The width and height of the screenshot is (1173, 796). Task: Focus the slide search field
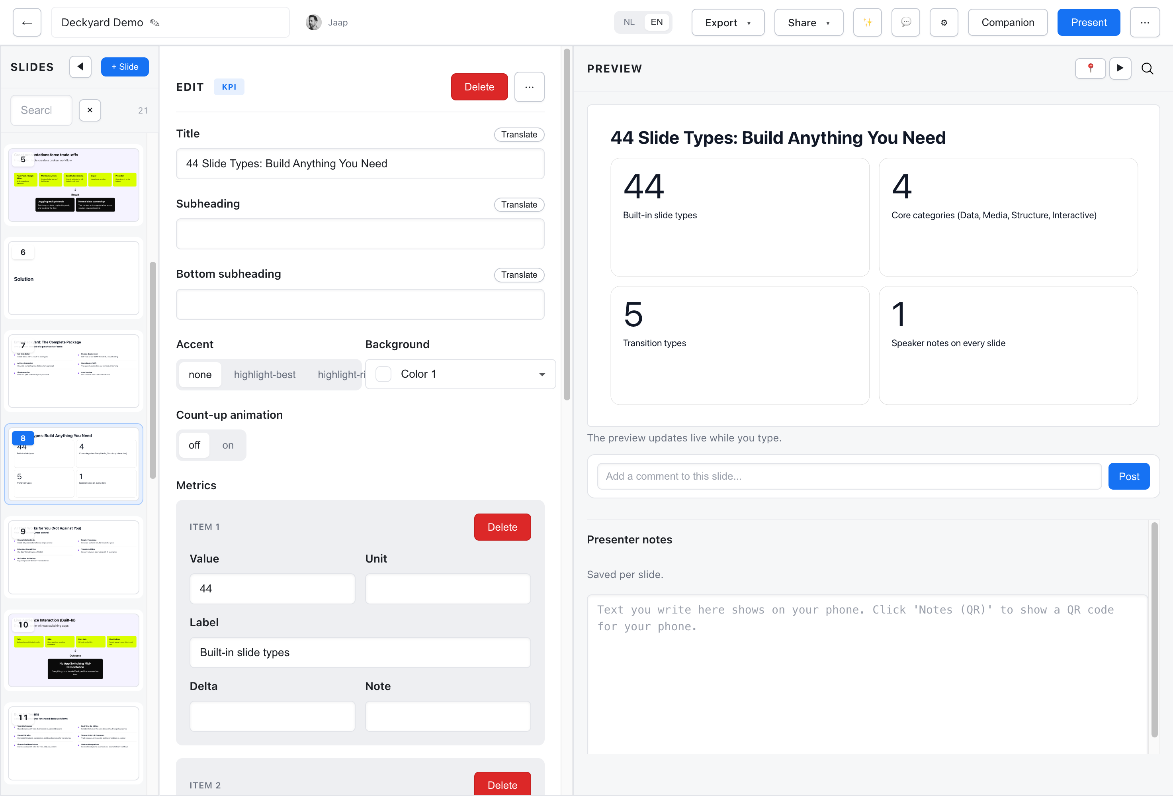tap(41, 110)
